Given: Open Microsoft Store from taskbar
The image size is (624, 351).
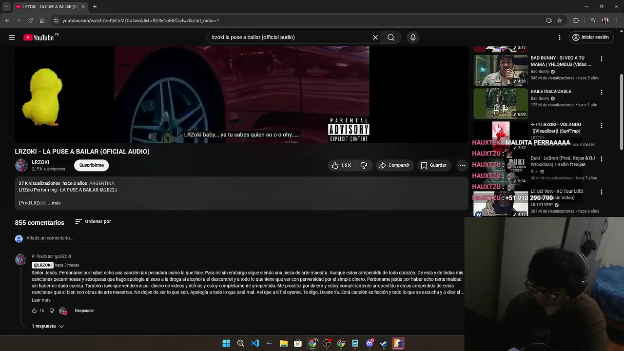Looking at the screenshot, I should tap(298, 343).
